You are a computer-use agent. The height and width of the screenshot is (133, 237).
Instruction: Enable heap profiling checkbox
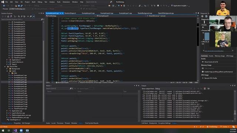click(203, 72)
